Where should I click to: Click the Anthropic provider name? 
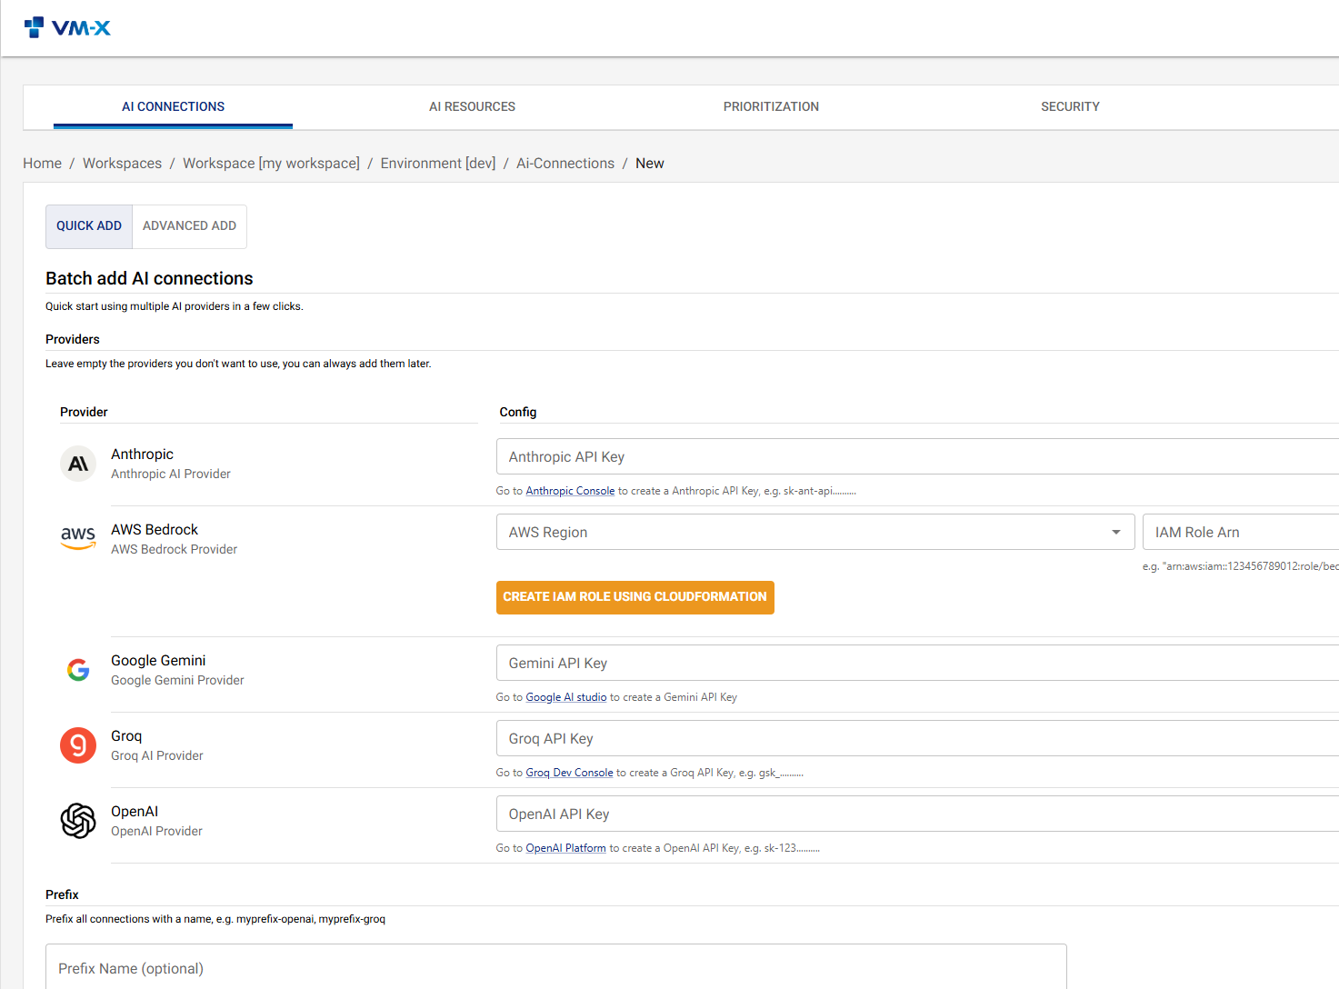(x=142, y=455)
